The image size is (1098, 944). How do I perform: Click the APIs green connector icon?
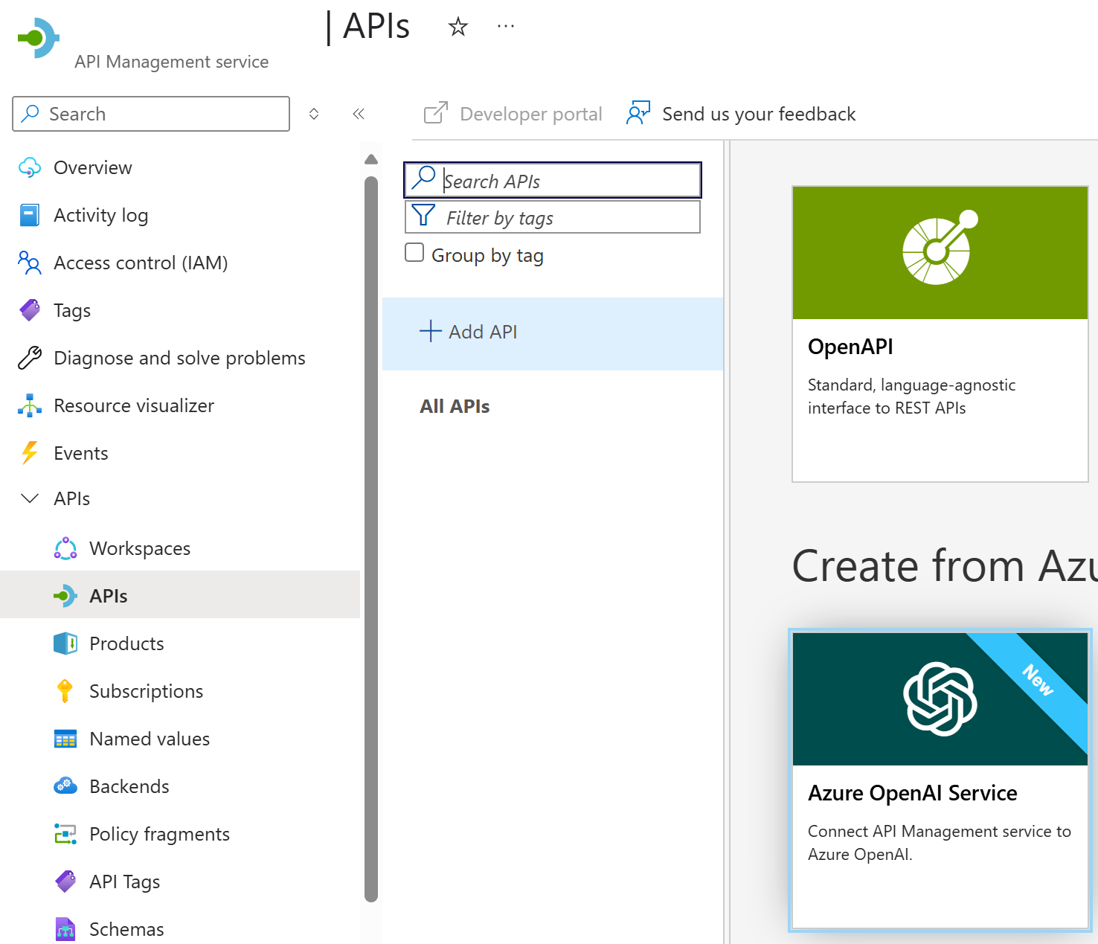coord(65,596)
